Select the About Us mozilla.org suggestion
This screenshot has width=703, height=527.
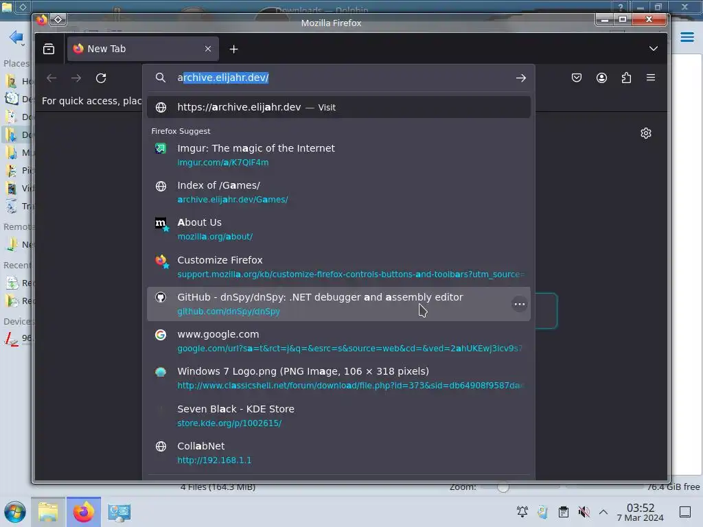pyautogui.click(x=338, y=229)
